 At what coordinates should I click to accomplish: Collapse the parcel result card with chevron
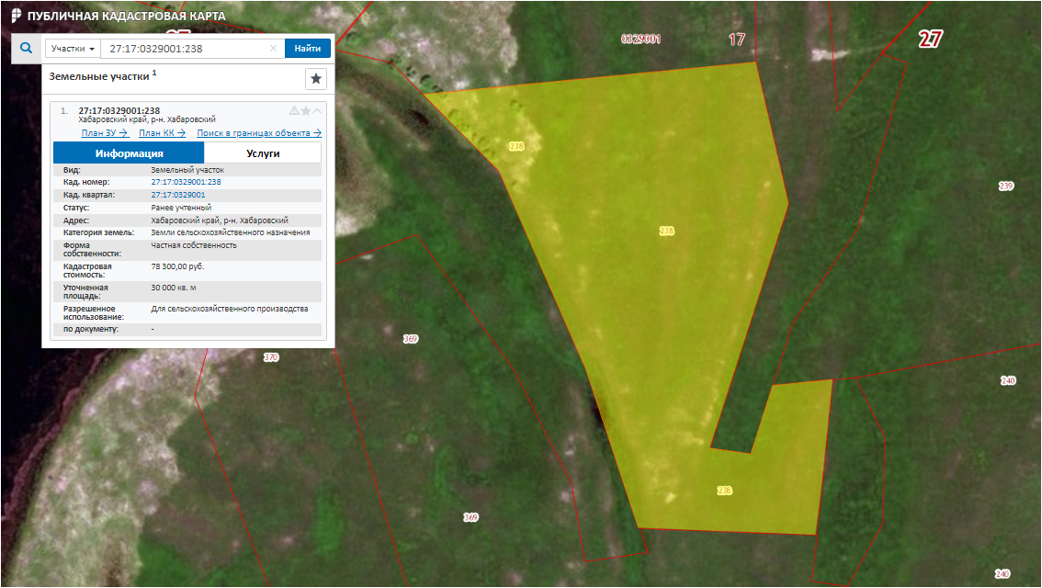tap(318, 111)
